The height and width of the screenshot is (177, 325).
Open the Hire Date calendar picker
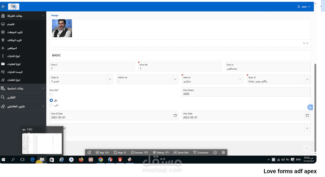click(x=307, y=115)
